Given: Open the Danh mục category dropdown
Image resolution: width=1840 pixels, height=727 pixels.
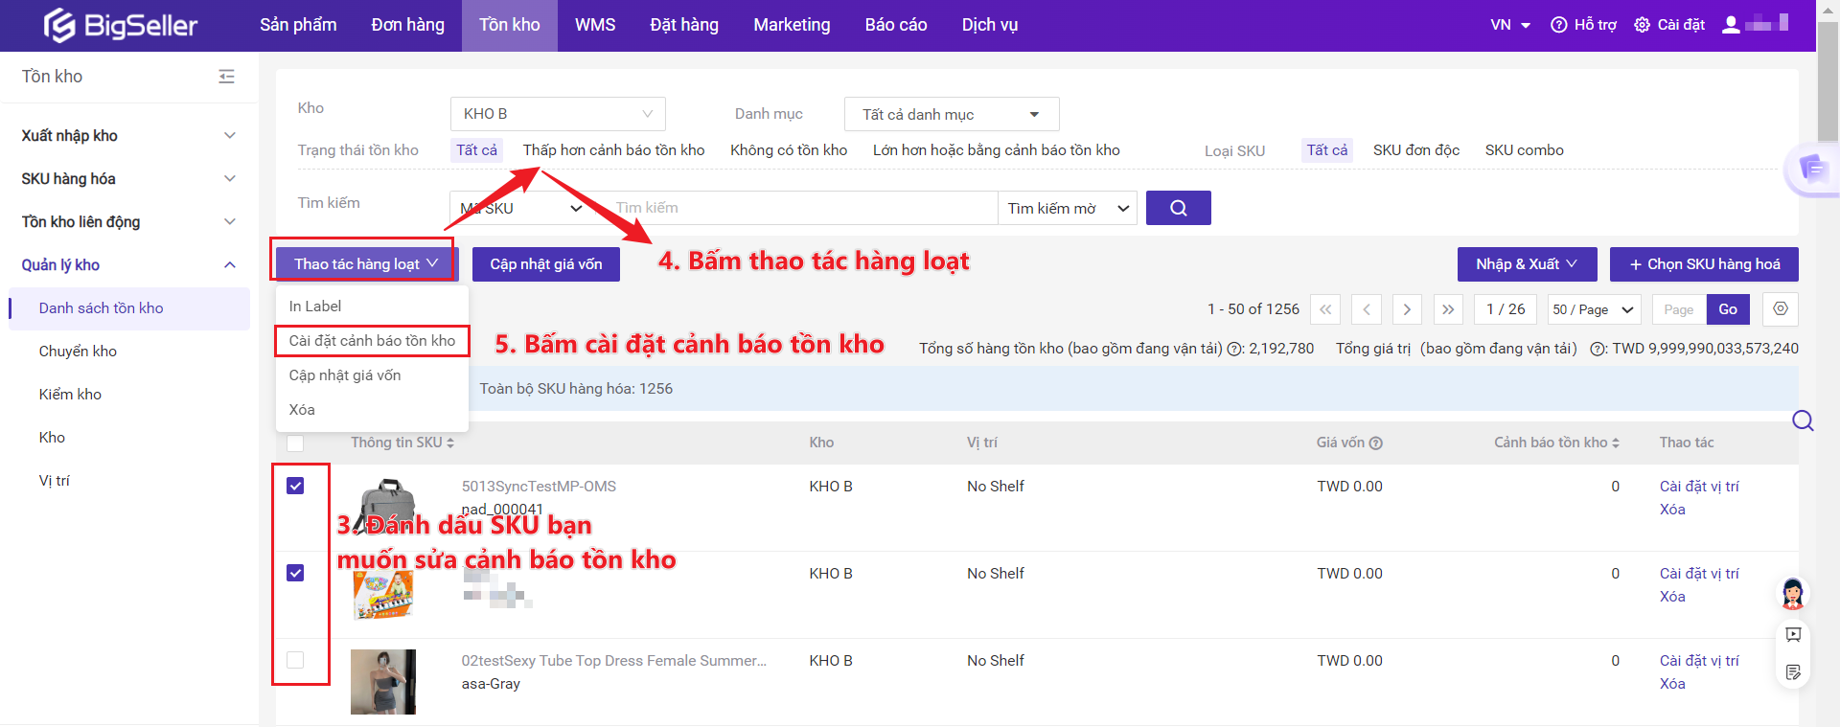Looking at the screenshot, I should (x=951, y=114).
